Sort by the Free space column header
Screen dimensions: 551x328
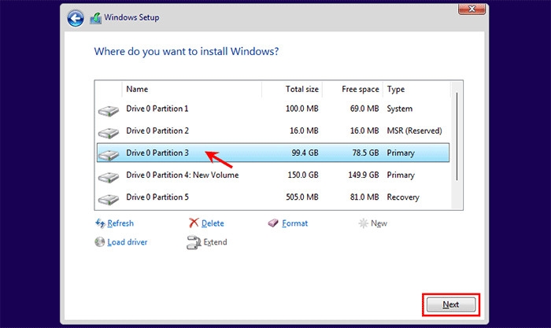point(353,89)
